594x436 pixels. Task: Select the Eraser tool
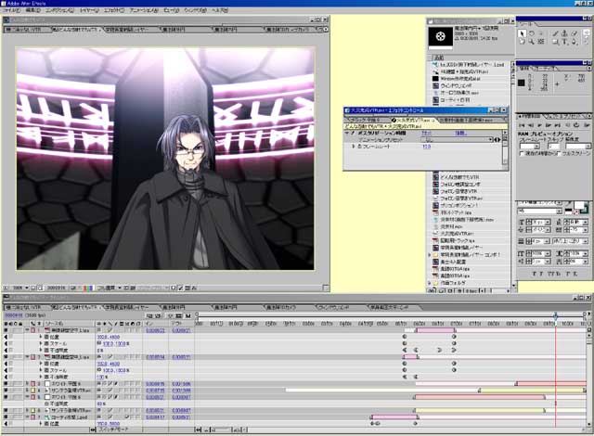(575, 33)
